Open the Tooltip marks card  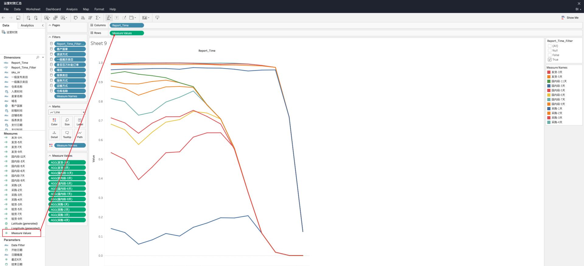67,134
